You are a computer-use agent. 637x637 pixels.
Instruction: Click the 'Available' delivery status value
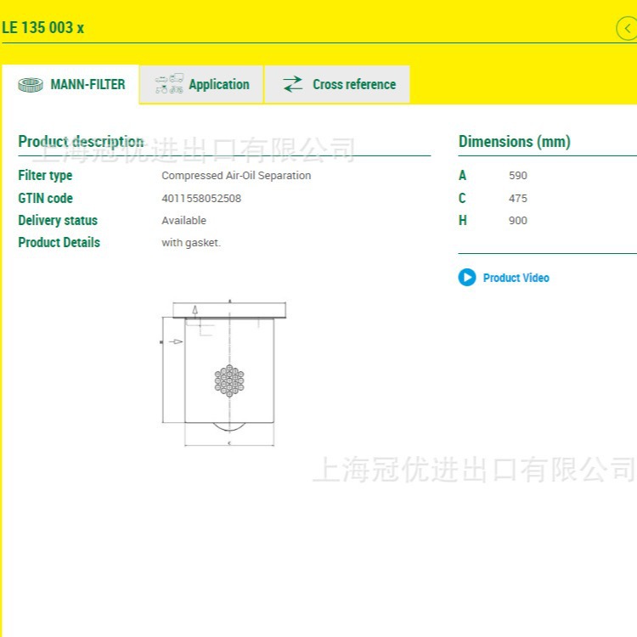183,221
